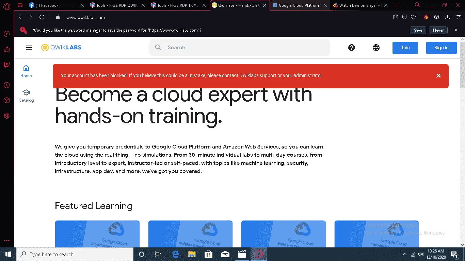Viewport: 465px width, 261px height.
Task: Take a snapshot with camera icon
Action: click(x=395, y=17)
